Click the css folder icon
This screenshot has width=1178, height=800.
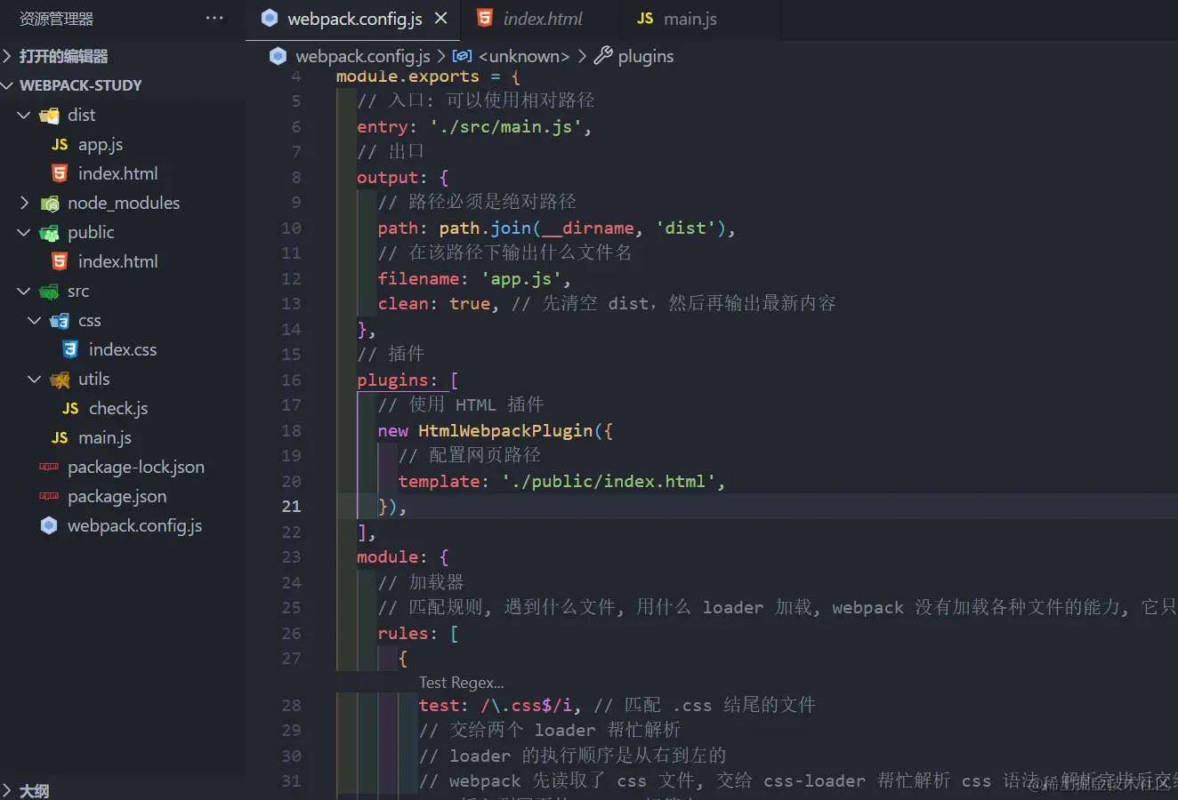(61, 321)
